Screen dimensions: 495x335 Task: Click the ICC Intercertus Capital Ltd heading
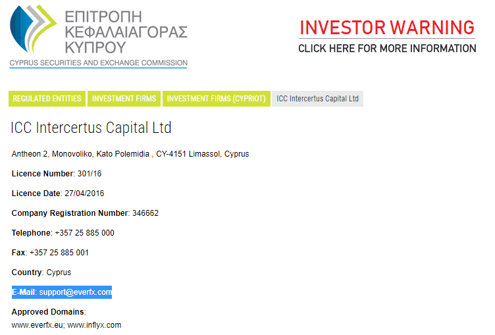click(91, 128)
